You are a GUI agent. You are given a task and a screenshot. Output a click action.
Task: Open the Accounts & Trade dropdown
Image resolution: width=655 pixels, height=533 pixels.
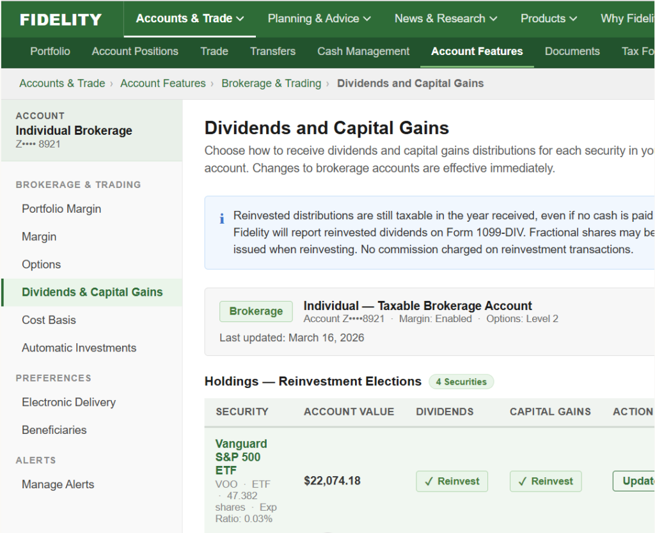click(x=189, y=19)
